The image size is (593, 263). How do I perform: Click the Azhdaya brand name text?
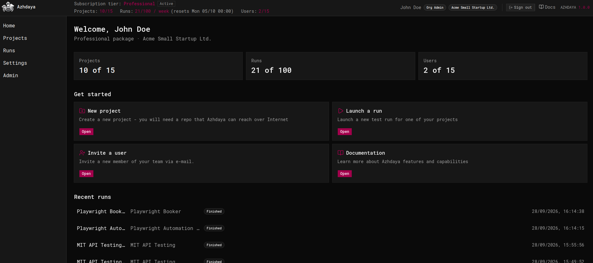coord(26,7)
